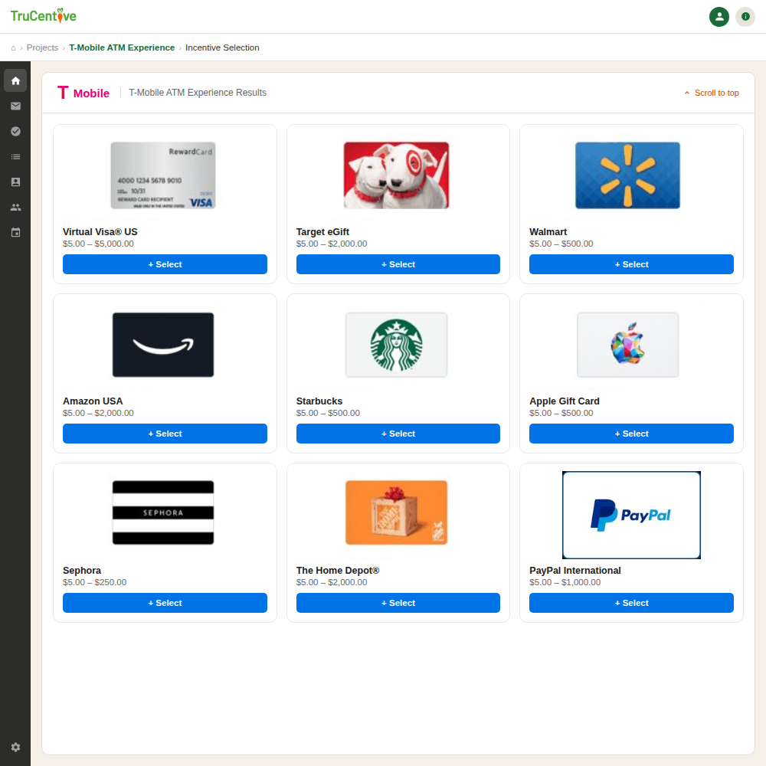Select the PayPal International option
This screenshot has width=766, height=766.
click(x=632, y=603)
